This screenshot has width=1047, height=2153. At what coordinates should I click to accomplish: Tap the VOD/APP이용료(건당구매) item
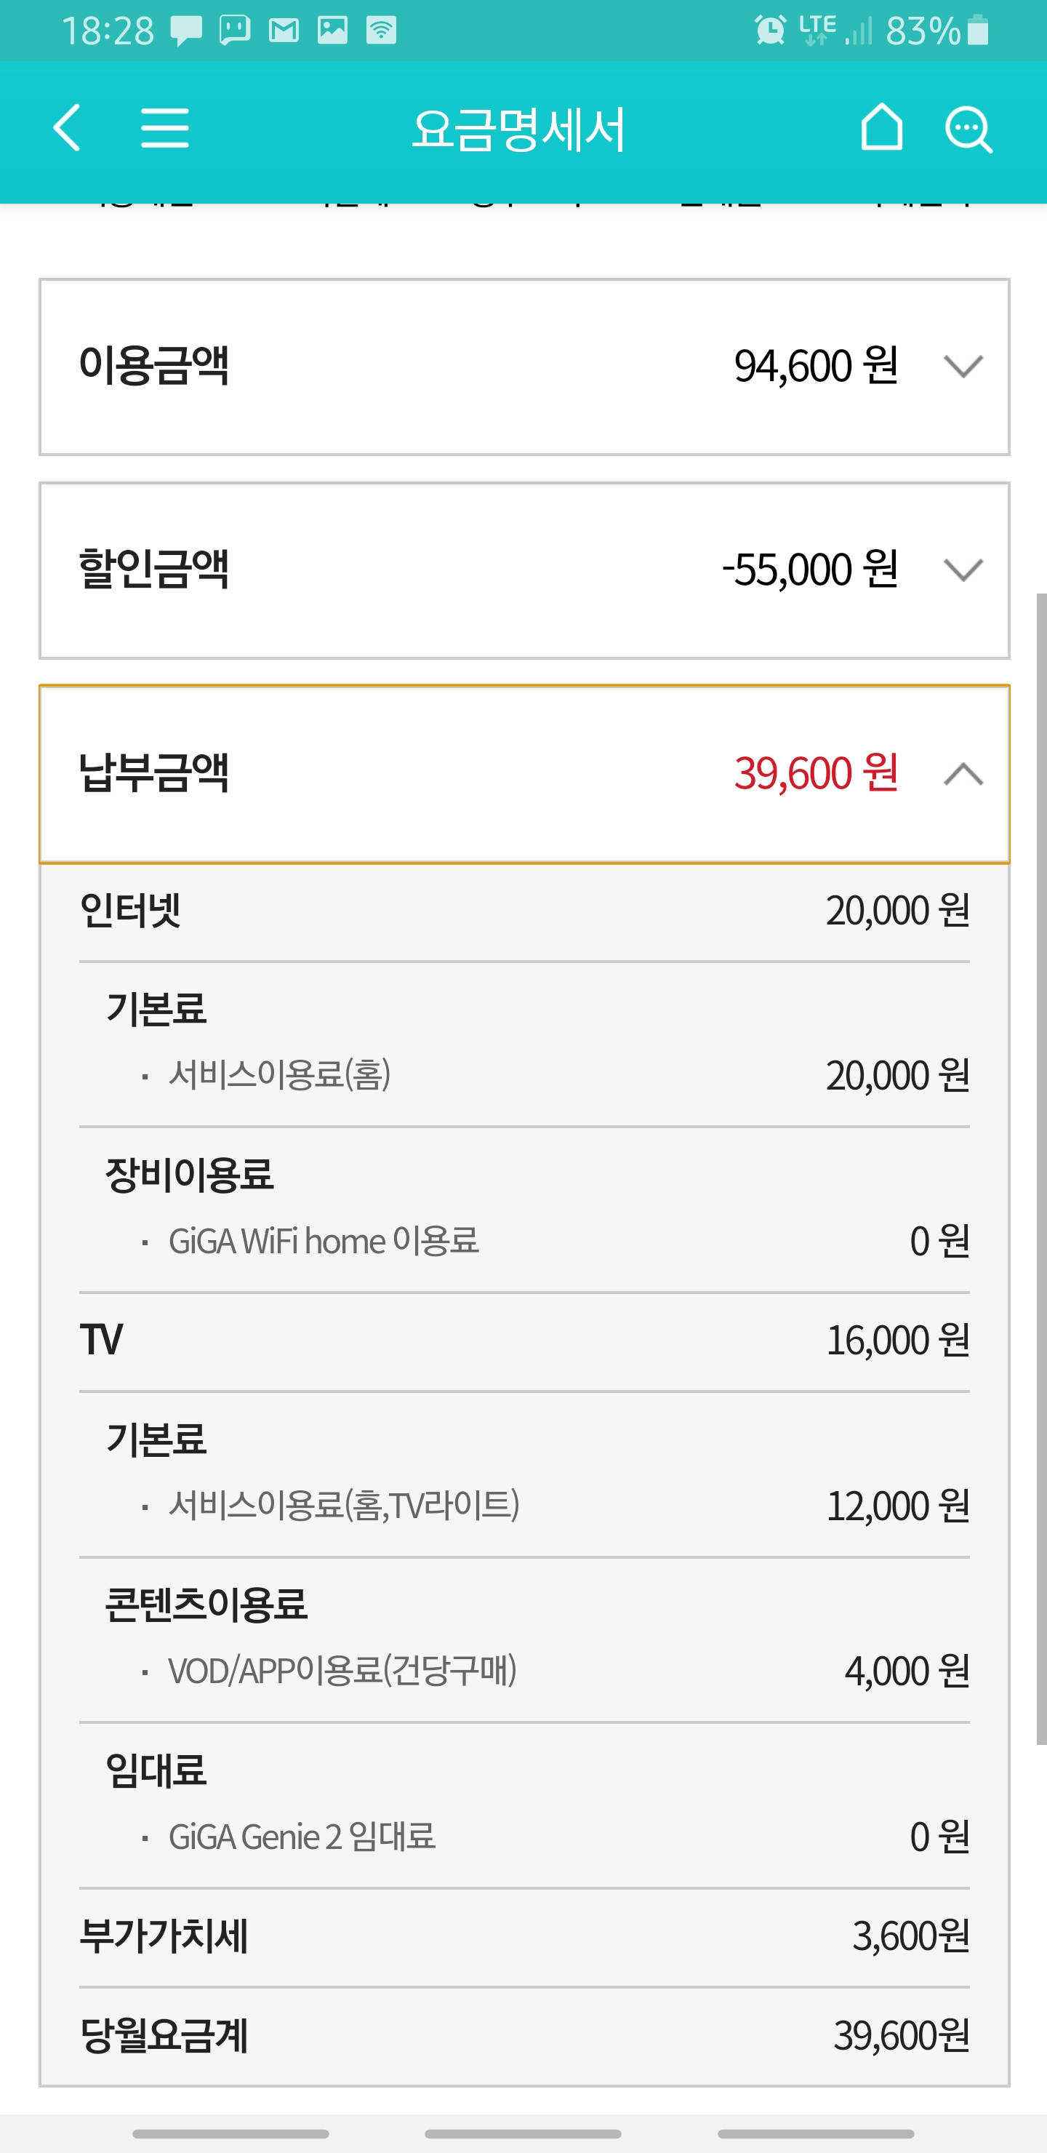pos(342,1671)
